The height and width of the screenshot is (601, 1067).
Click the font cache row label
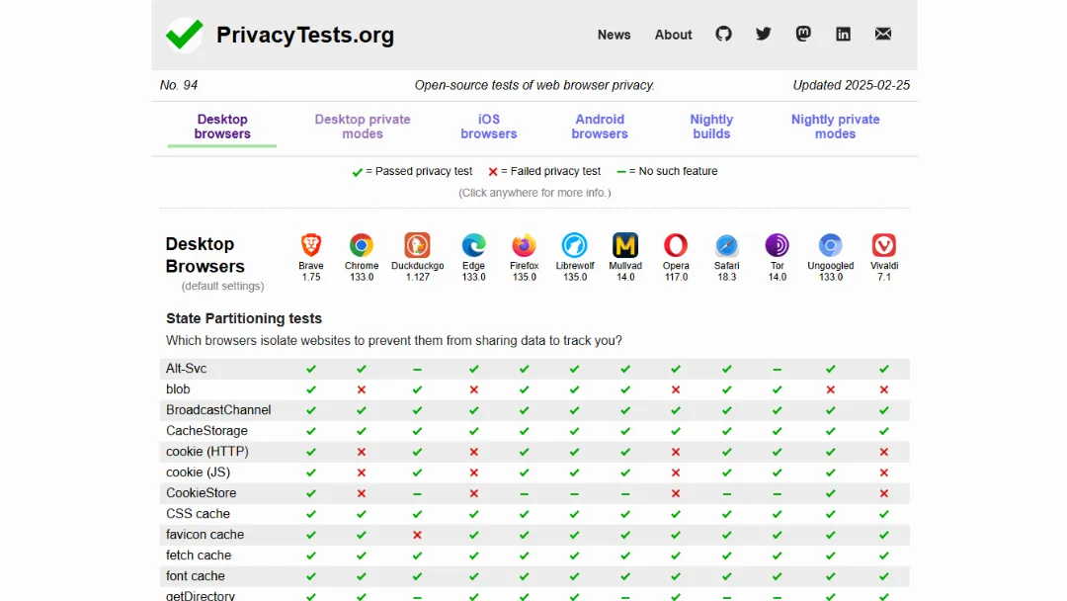coord(195,576)
